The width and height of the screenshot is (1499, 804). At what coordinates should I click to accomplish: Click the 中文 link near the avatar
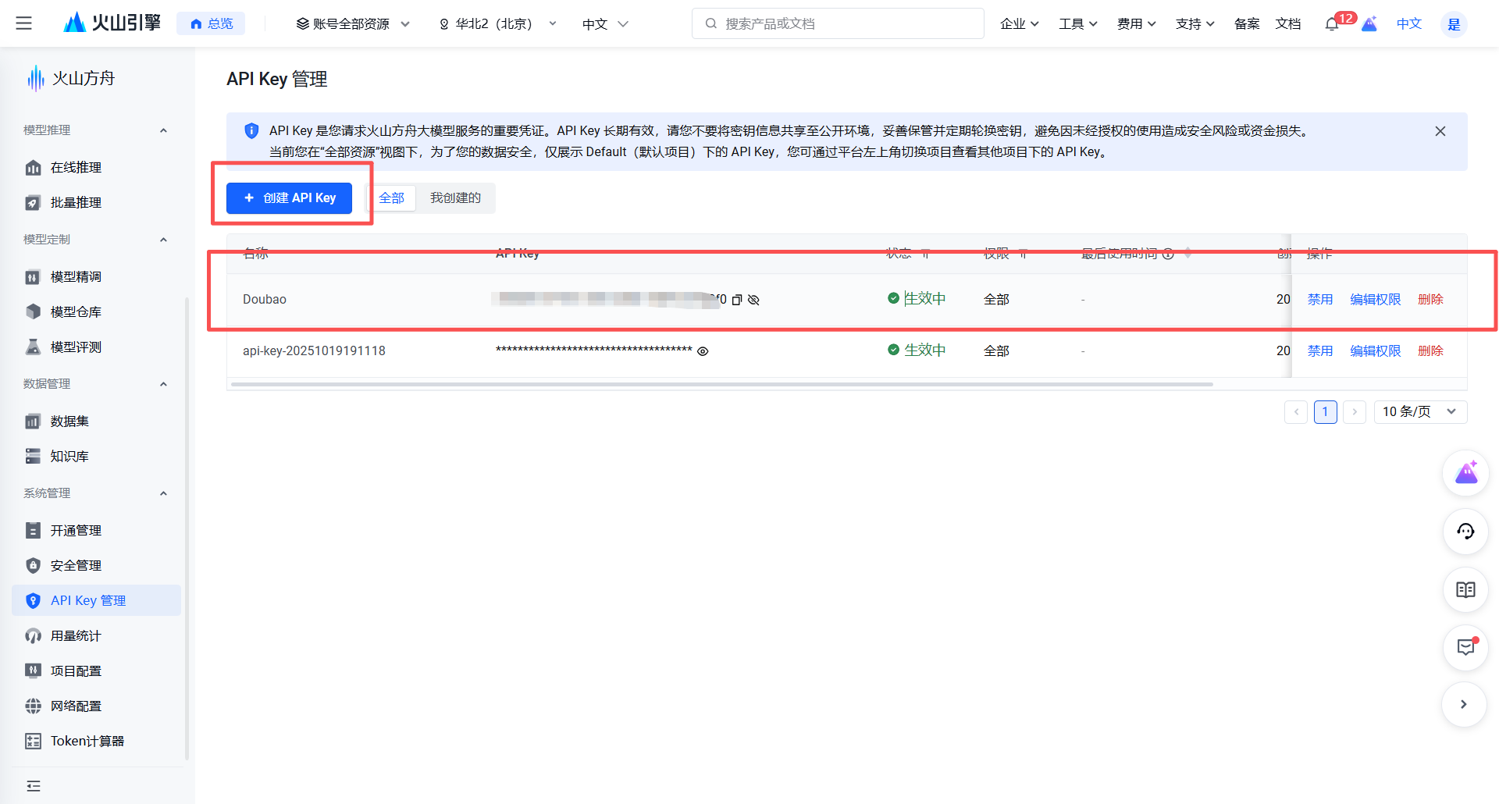click(x=1409, y=24)
